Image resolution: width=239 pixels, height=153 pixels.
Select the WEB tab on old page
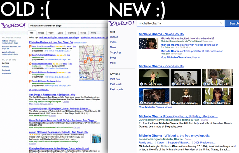32,33
